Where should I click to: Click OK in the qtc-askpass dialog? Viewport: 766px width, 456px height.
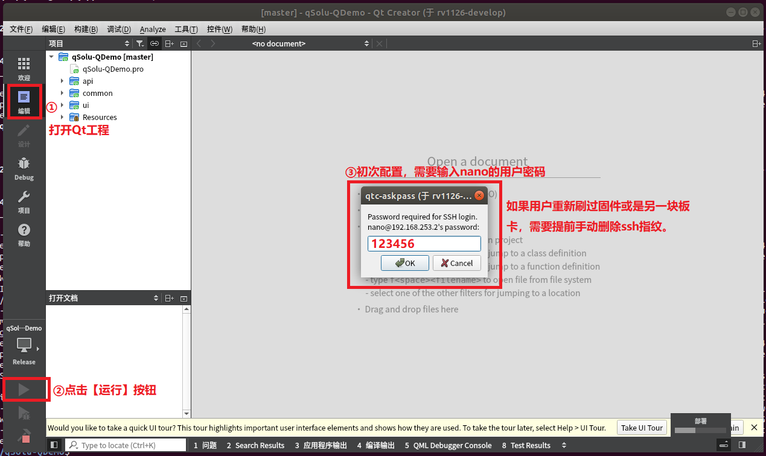405,263
